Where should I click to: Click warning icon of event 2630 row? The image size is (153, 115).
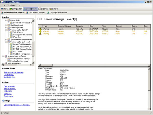click(40, 31)
